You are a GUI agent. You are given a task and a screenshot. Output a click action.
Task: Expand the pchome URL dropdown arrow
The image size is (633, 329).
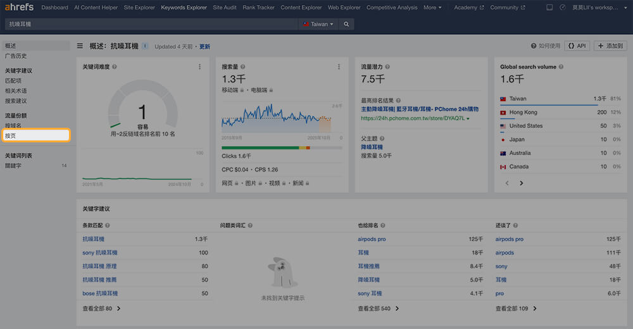click(x=468, y=119)
